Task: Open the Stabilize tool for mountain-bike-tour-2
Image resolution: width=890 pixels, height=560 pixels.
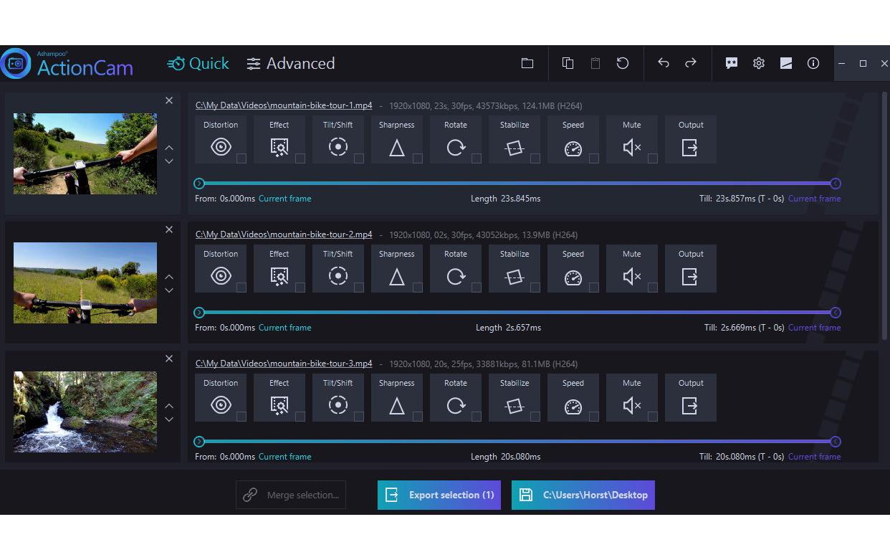Action: pos(514,276)
